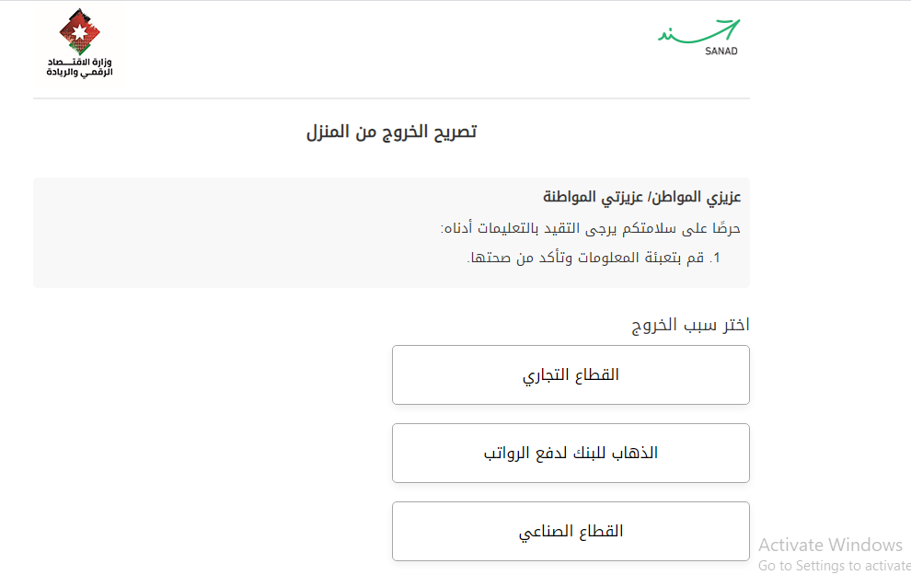The width and height of the screenshot is (911, 575).
Task: Click the Ministry of Digital Economy emblem
Action: click(79, 33)
